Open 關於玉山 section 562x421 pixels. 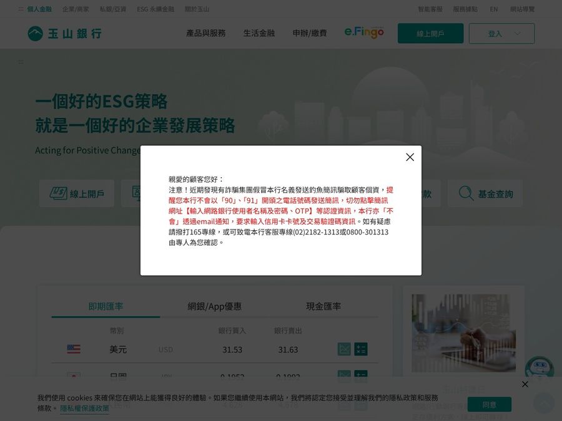[197, 9]
